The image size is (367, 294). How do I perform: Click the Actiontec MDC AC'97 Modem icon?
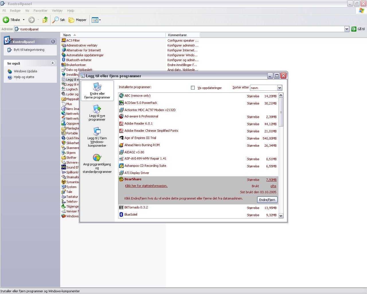pyautogui.click(x=121, y=110)
